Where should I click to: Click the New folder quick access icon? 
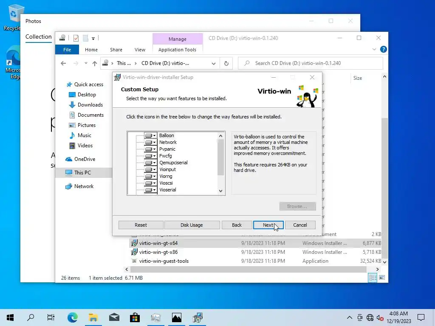click(x=86, y=38)
